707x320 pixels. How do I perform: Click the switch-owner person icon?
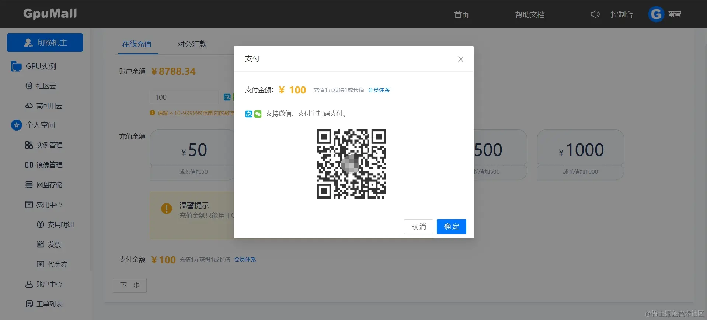pos(28,43)
